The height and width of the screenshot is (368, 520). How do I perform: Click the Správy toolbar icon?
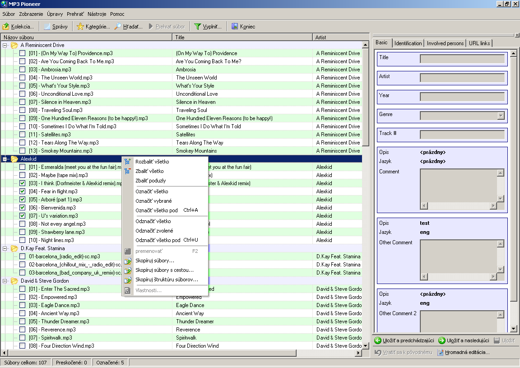pyautogui.click(x=47, y=27)
